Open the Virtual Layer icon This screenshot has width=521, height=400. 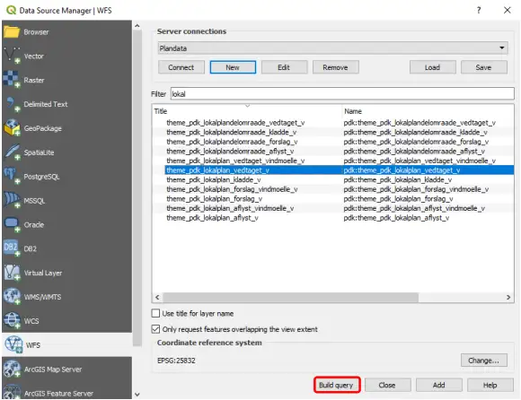(12, 273)
